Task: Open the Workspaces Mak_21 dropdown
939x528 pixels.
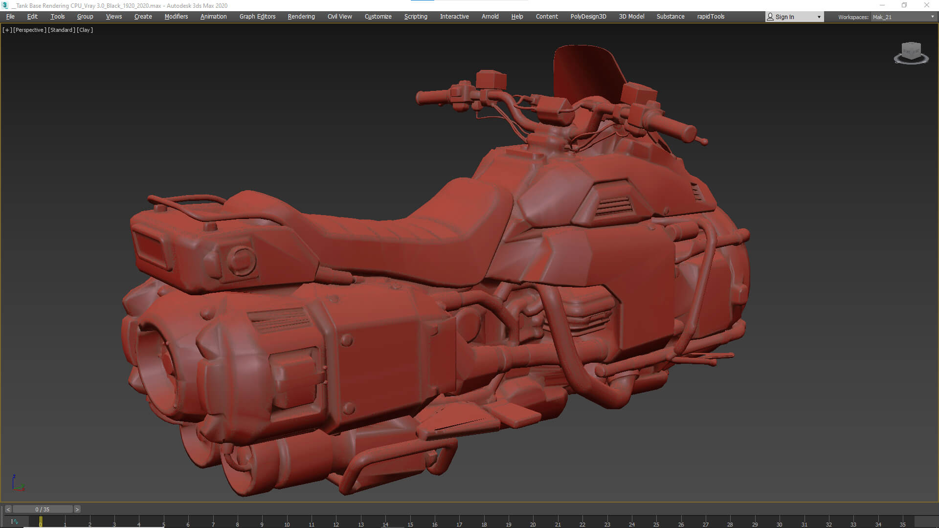Action: coord(903,17)
